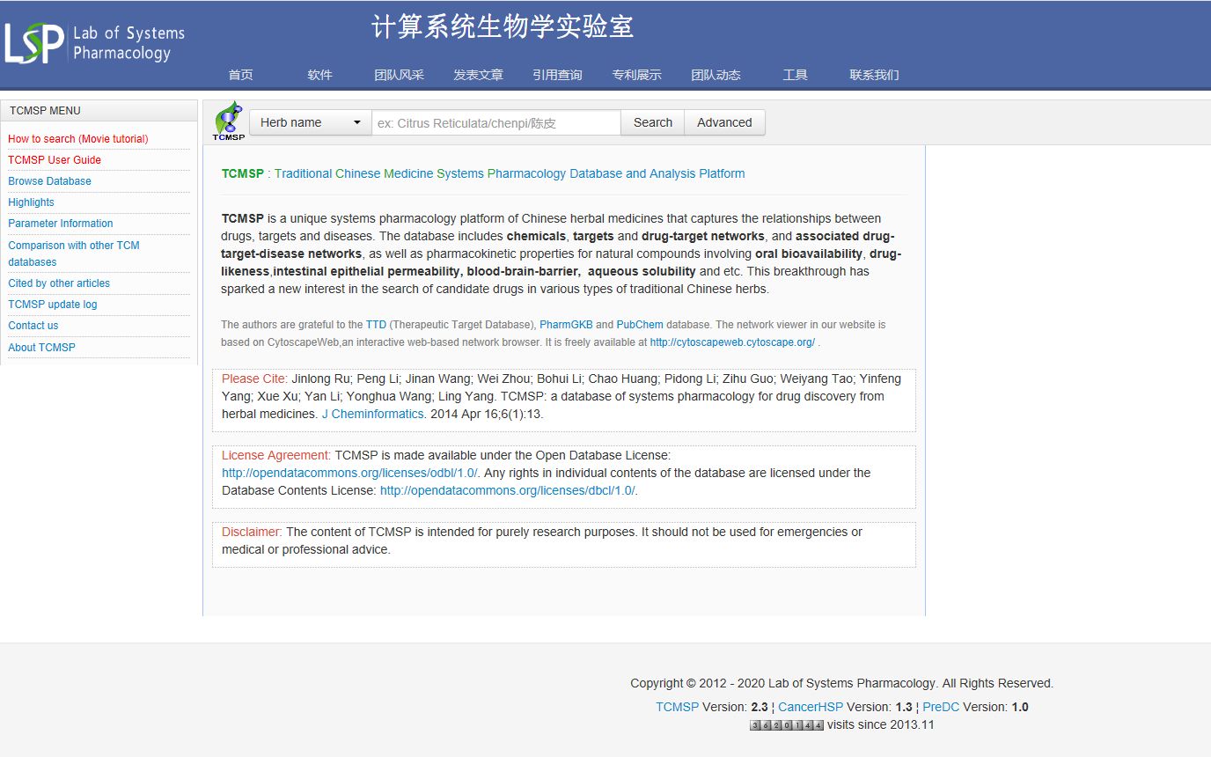
Task: Open the Herb name search type dropdown
Action: coord(311,122)
